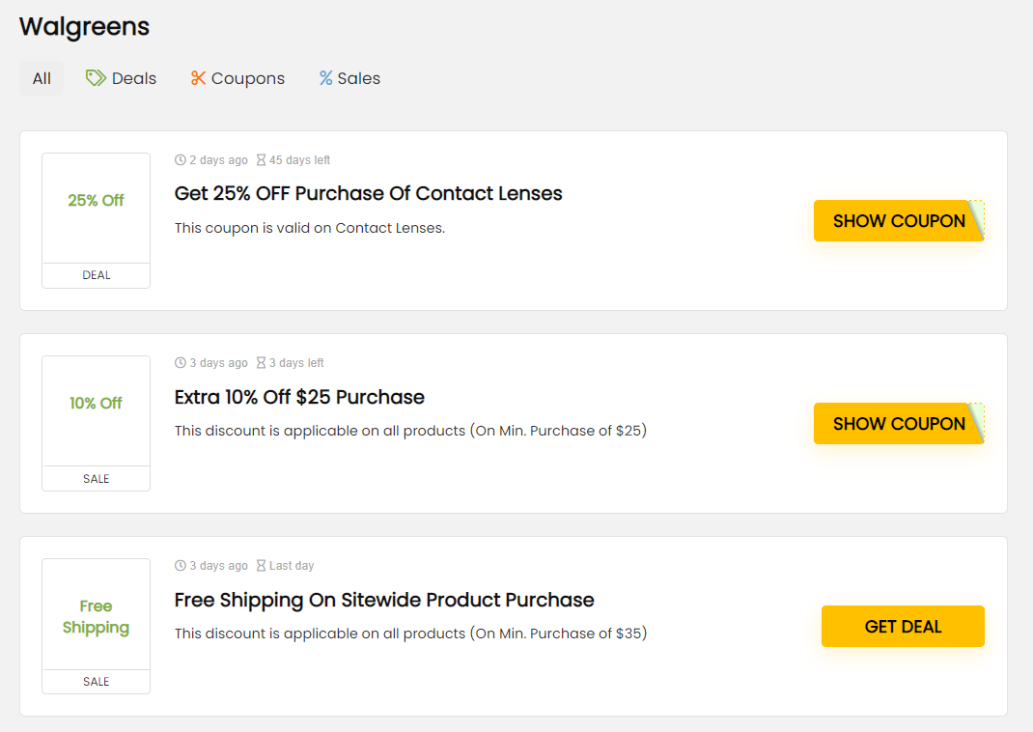Click the blue percent Sales icon
The image size is (1033, 732).
(x=326, y=78)
